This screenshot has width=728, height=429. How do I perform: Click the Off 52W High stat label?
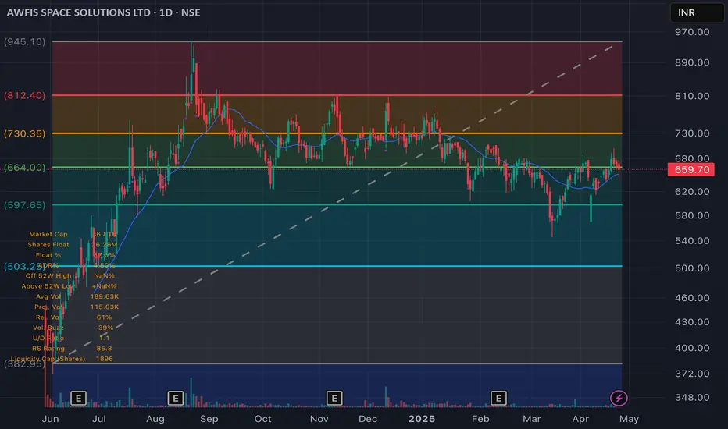[48, 275]
